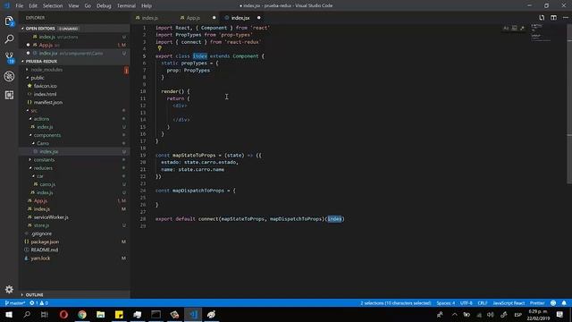572x322 pixels.
Task: Switch to the App.js editor tab
Action: (x=193, y=18)
